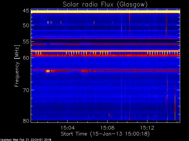
Task: Click the 80 MHz frequency tick label
Action: click(x=26, y=121)
